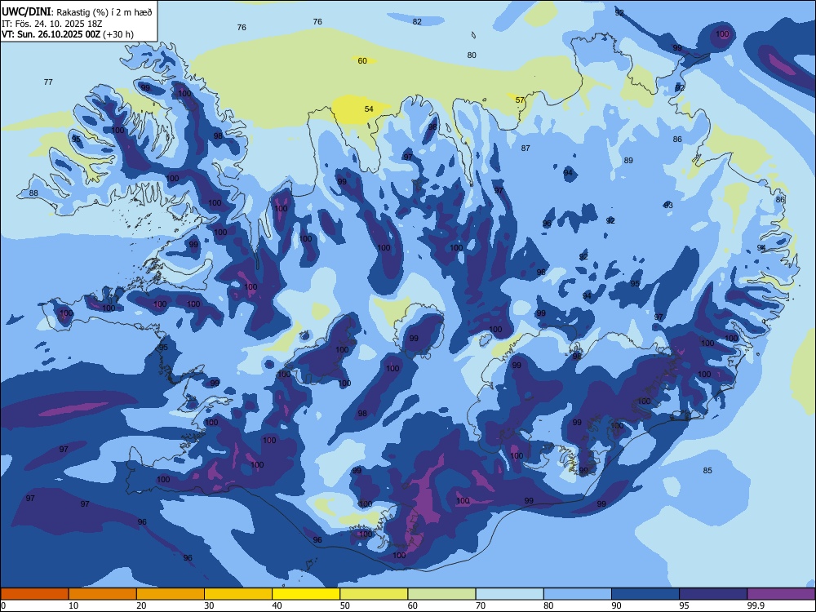Image resolution: width=816 pixels, height=612 pixels.
Task: Click the humidity value 80 on the map
Action: coord(472,55)
